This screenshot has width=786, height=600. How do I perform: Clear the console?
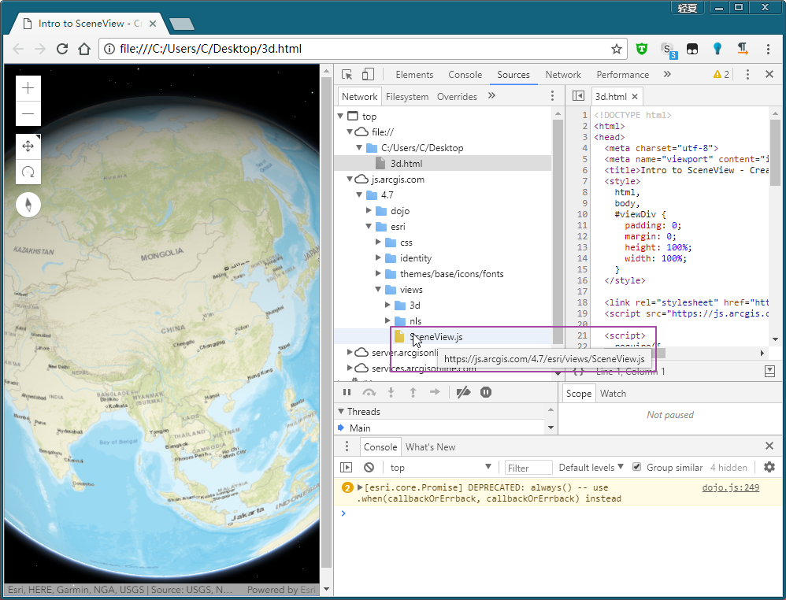pyautogui.click(x=369, y=467)
